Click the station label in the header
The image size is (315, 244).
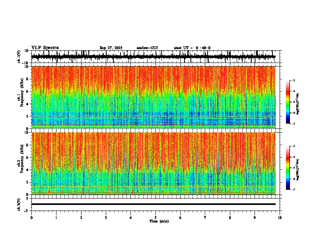147,48
